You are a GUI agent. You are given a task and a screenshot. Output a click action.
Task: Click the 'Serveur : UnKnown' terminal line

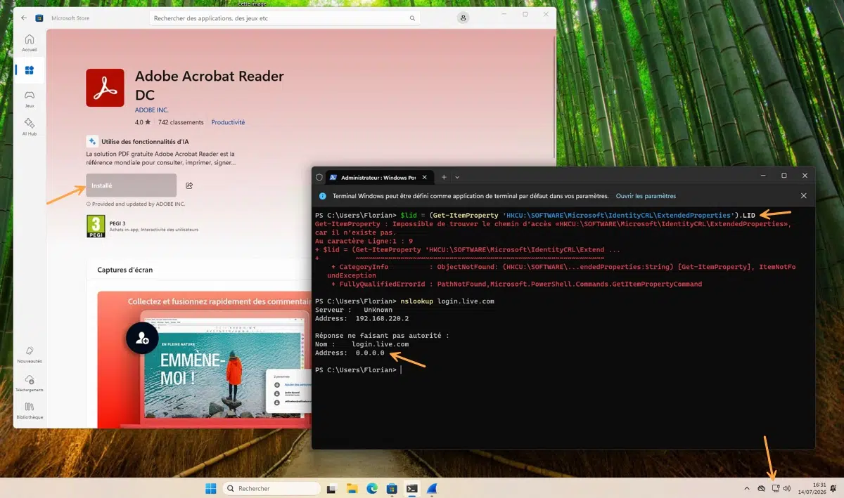354,310
